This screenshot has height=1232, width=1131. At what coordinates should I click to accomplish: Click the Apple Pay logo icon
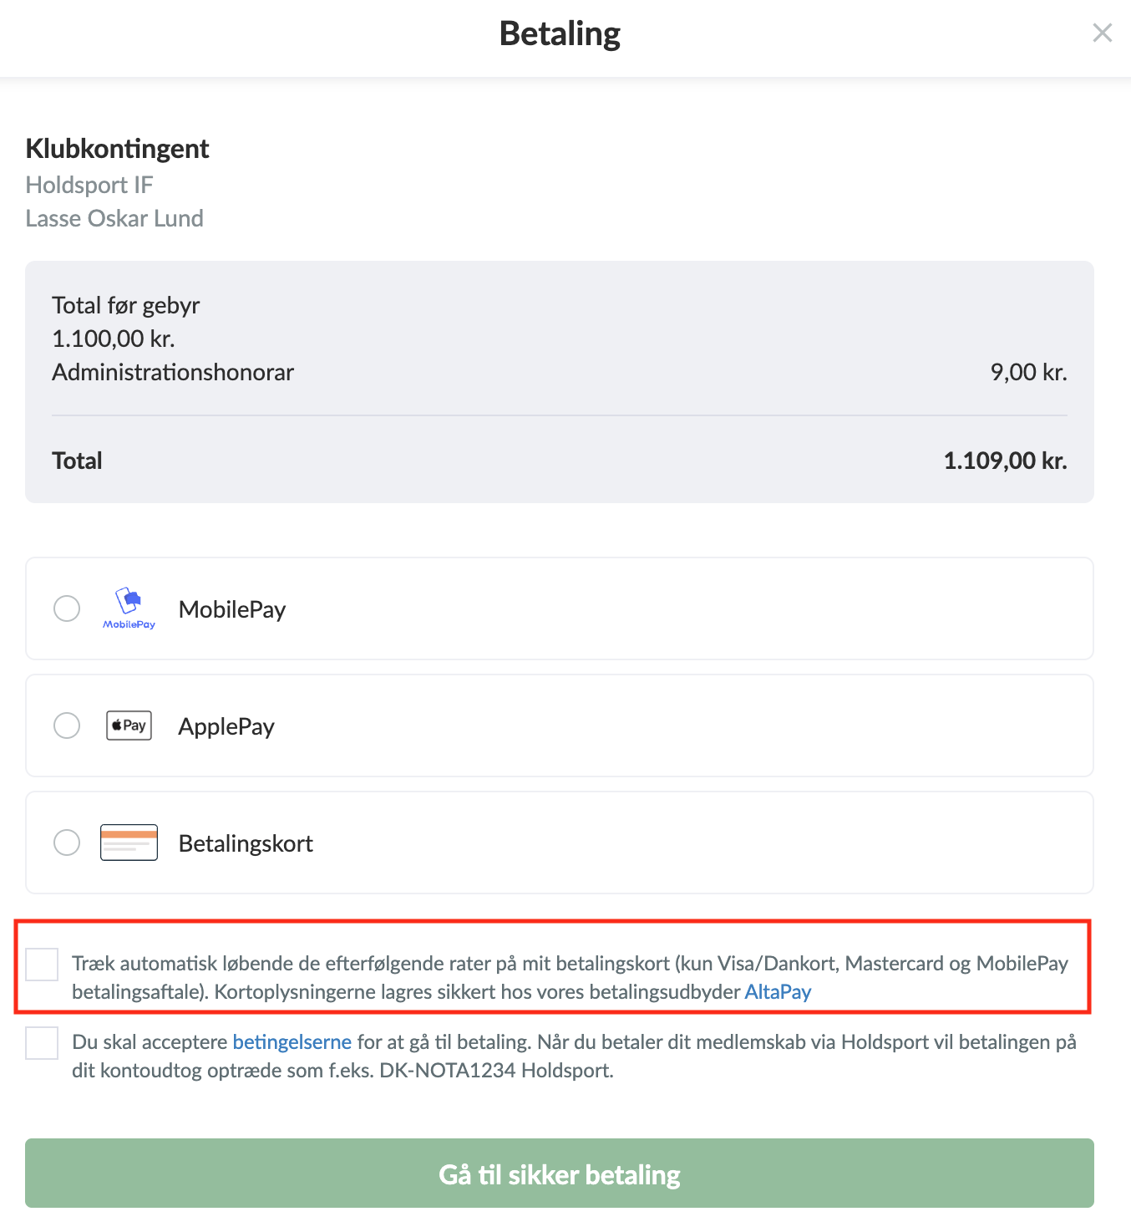point(129,725)
